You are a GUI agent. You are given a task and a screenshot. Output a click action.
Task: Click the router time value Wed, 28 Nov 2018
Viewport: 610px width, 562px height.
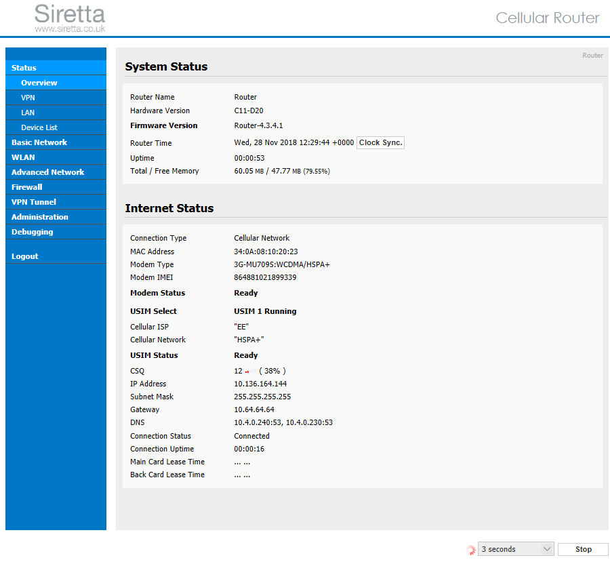[294, 142]
